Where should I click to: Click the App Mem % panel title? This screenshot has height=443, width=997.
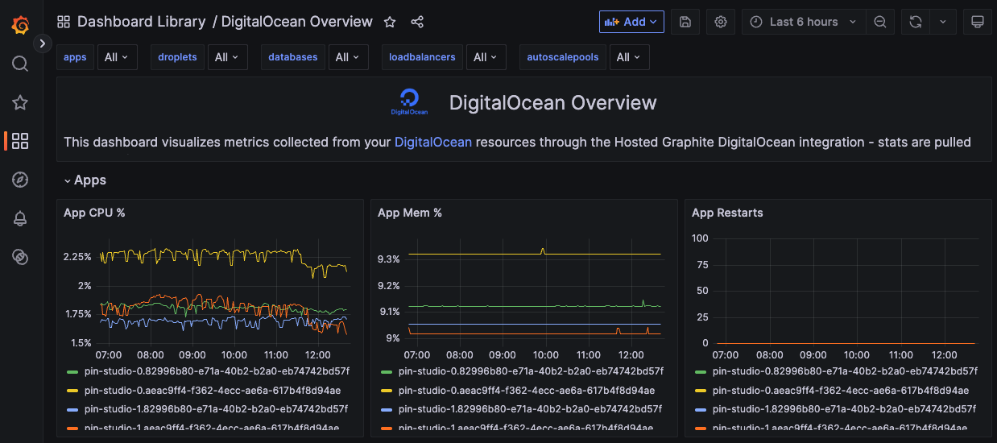coord(410,213)
